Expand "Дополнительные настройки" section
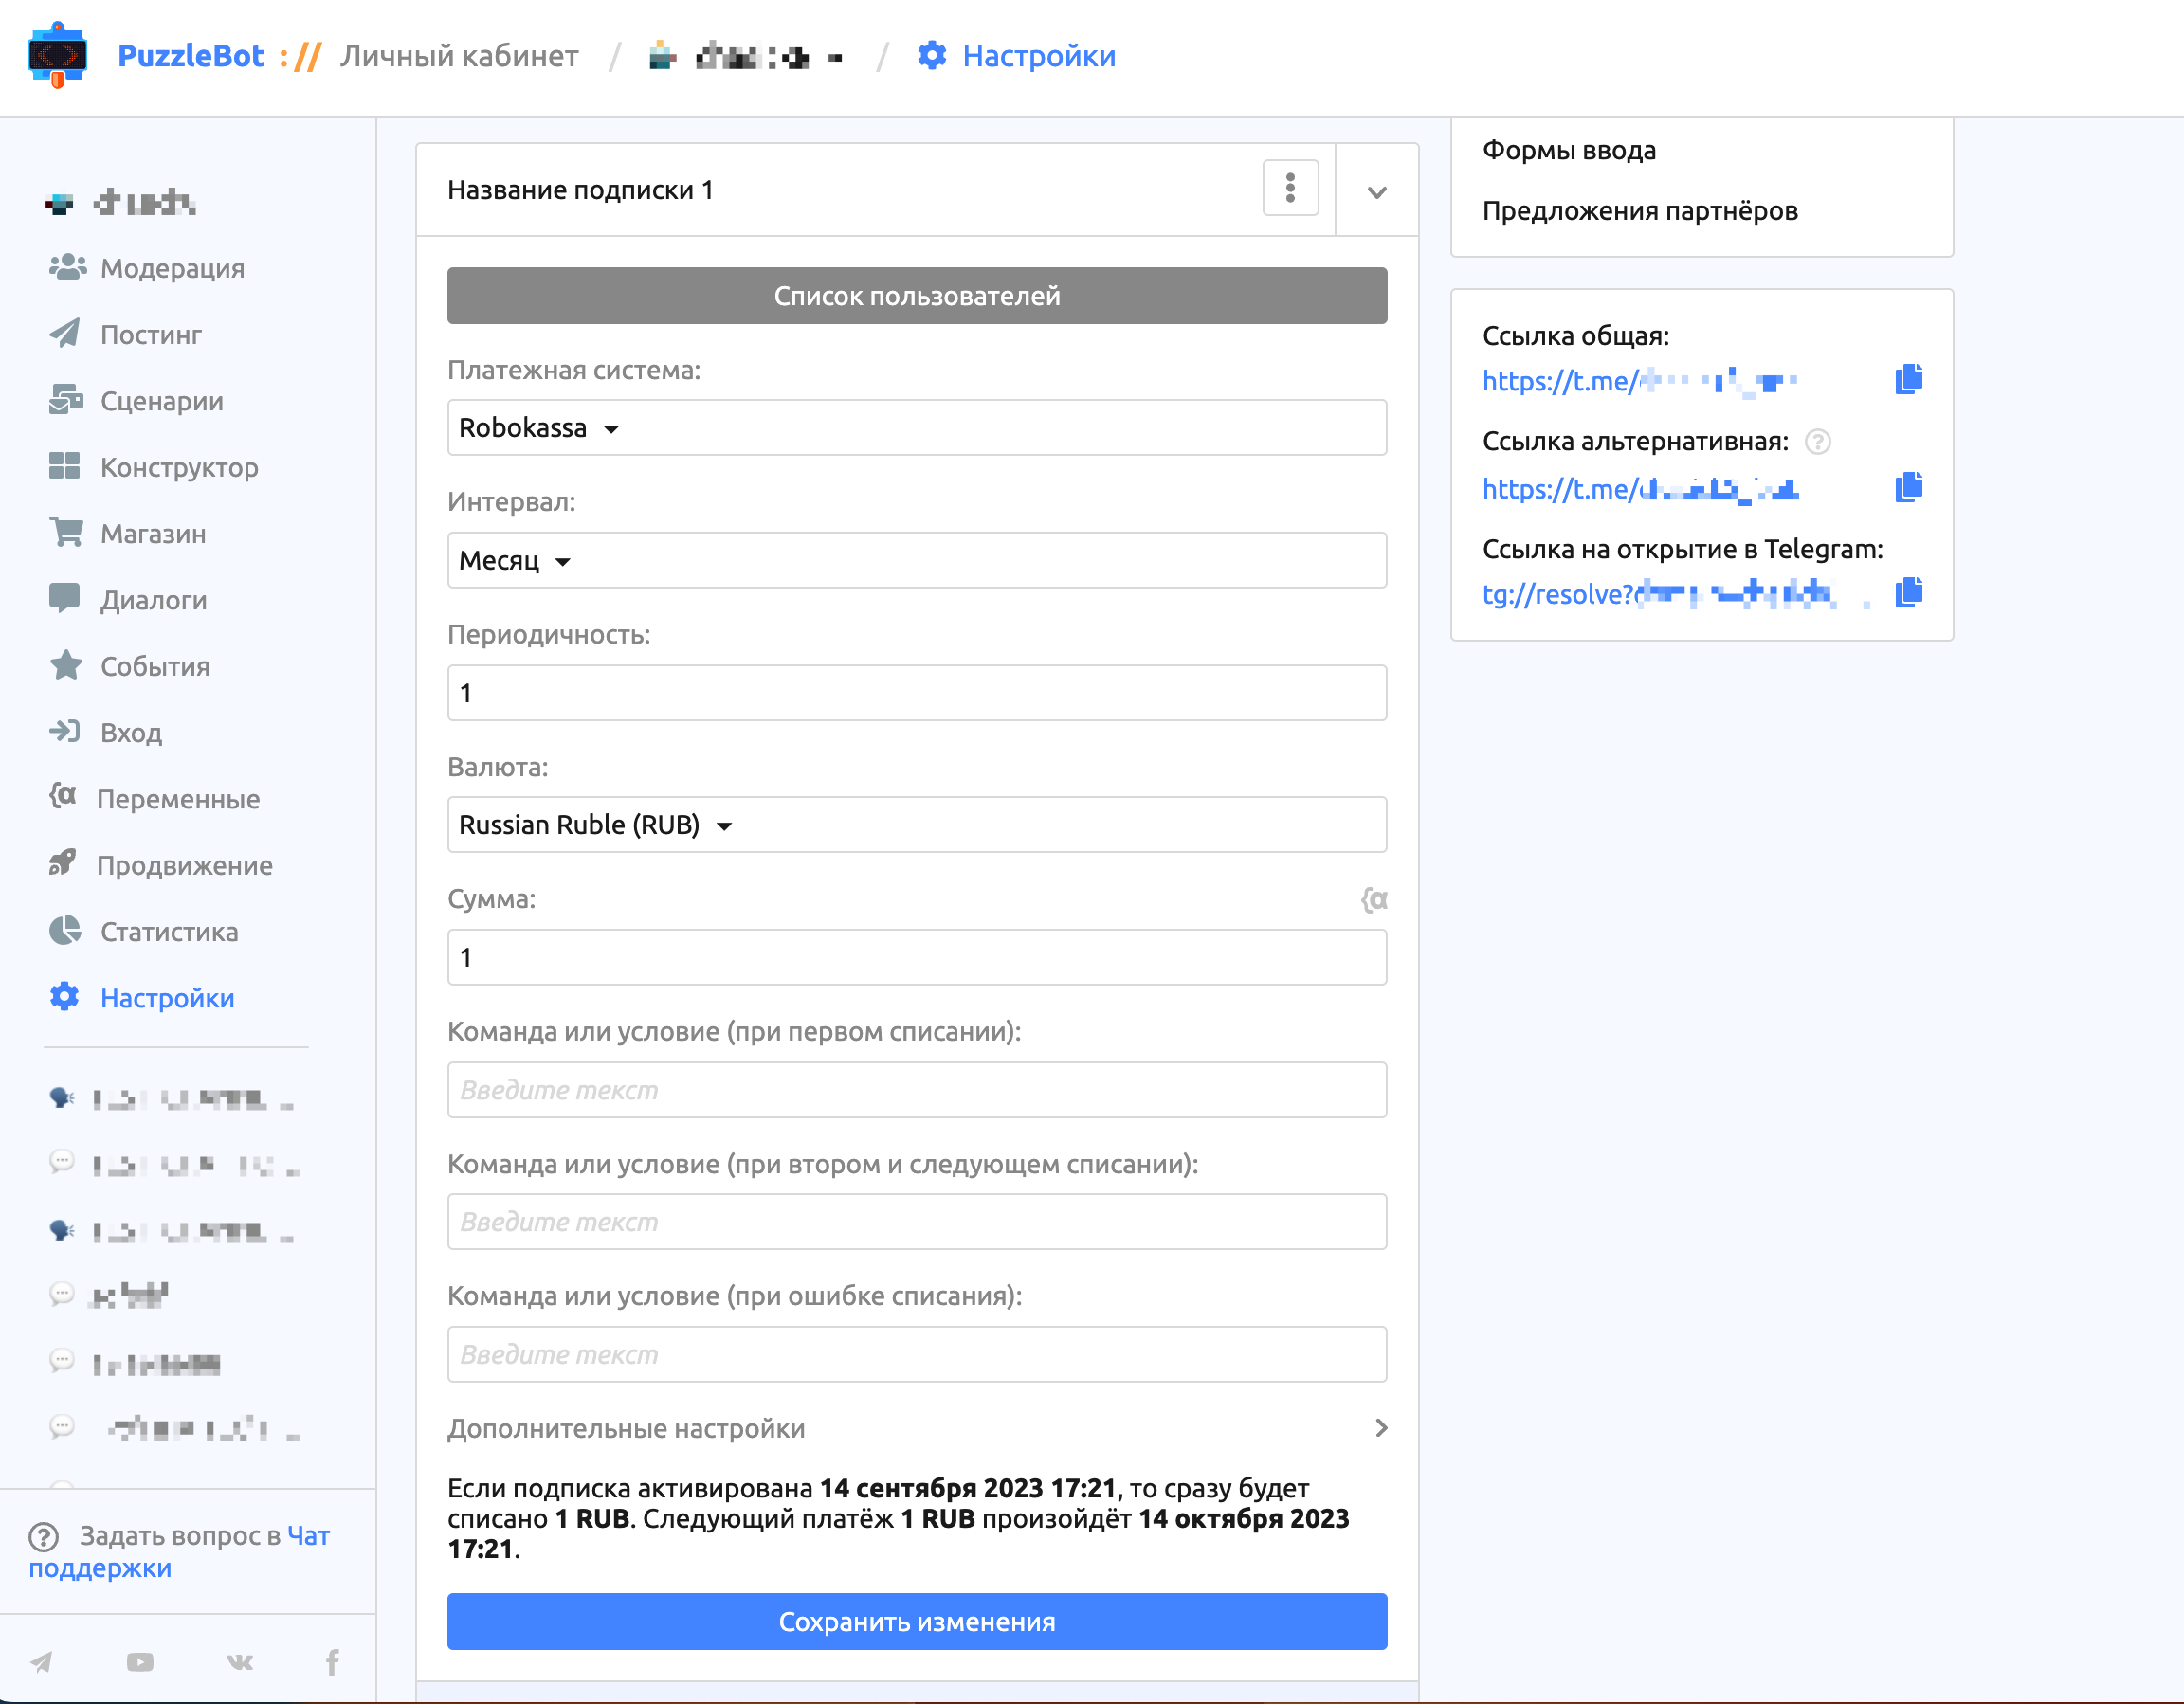 click(x=916, y=1428)
